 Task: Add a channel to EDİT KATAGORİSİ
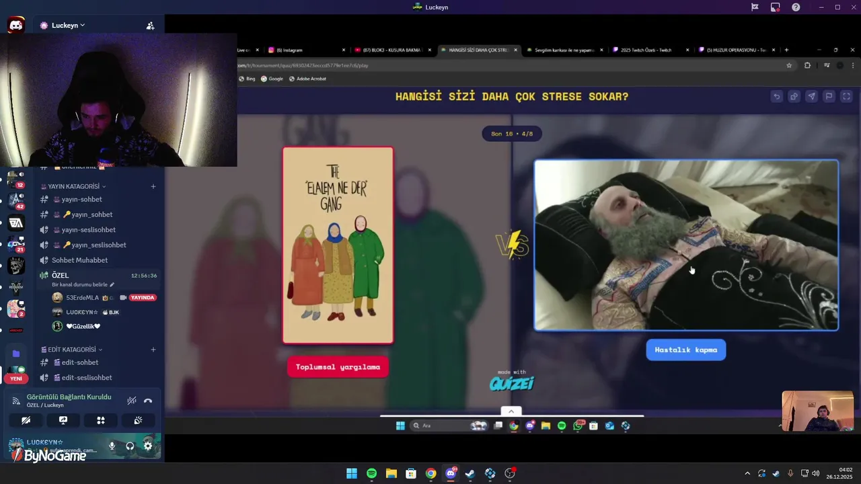click(153, 350)
